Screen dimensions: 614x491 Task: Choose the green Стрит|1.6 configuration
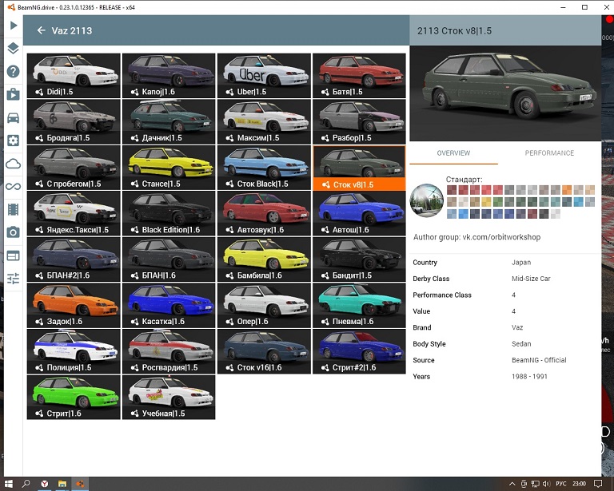[x=74, y=397]
